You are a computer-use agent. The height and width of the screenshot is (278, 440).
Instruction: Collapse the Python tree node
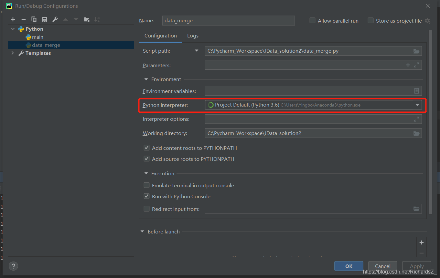(13, 29)
